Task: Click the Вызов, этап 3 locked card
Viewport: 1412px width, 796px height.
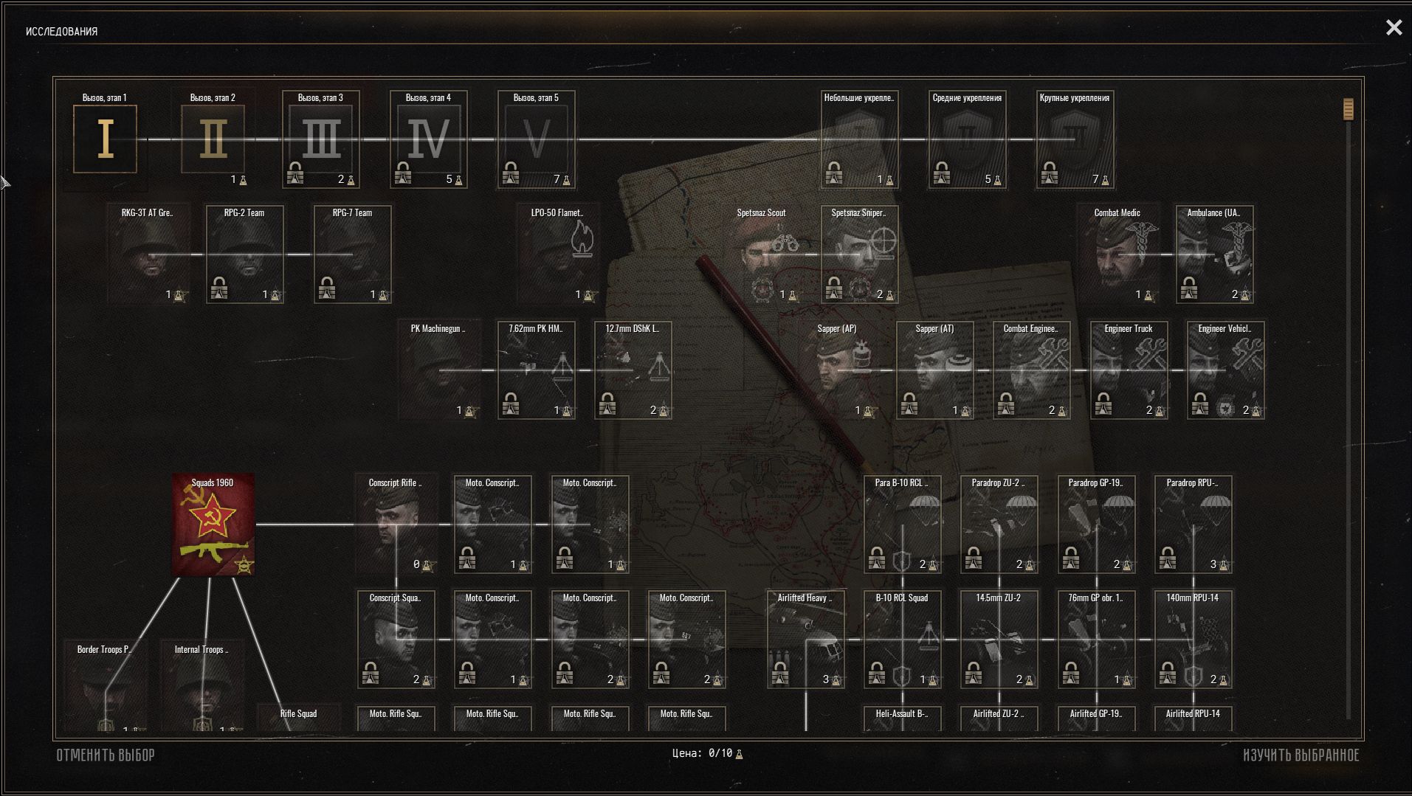Action: pyautogui.click(x=321, y=139)
